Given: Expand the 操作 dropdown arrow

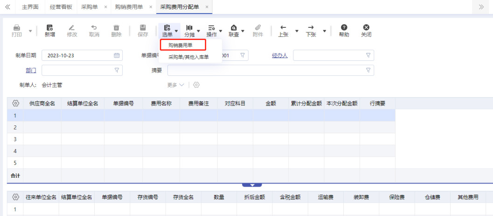Looking at the screenshot, I should [221, 31].
